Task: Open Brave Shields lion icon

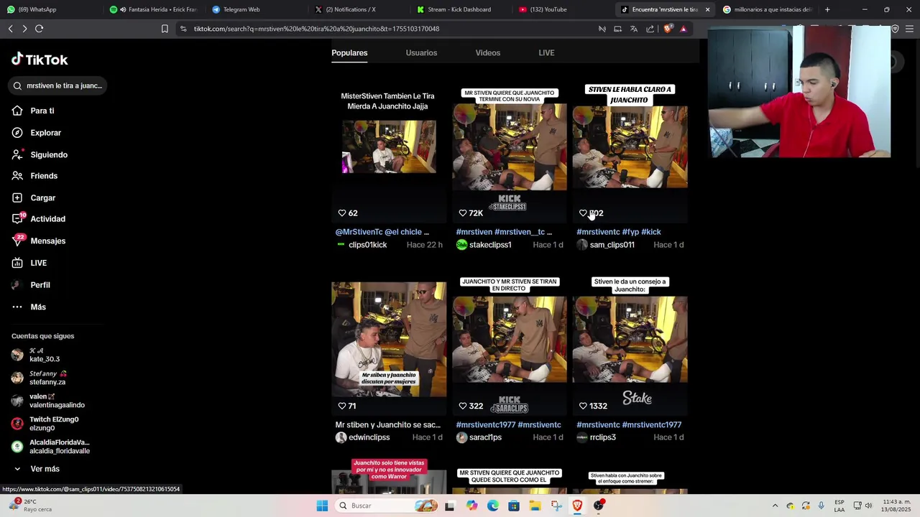Action: point(668,29)
